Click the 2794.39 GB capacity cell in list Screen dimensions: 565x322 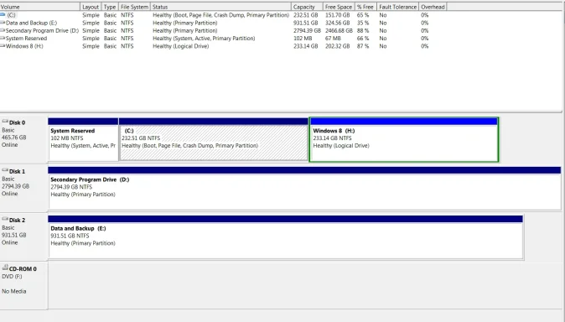[x=307, y=31]
